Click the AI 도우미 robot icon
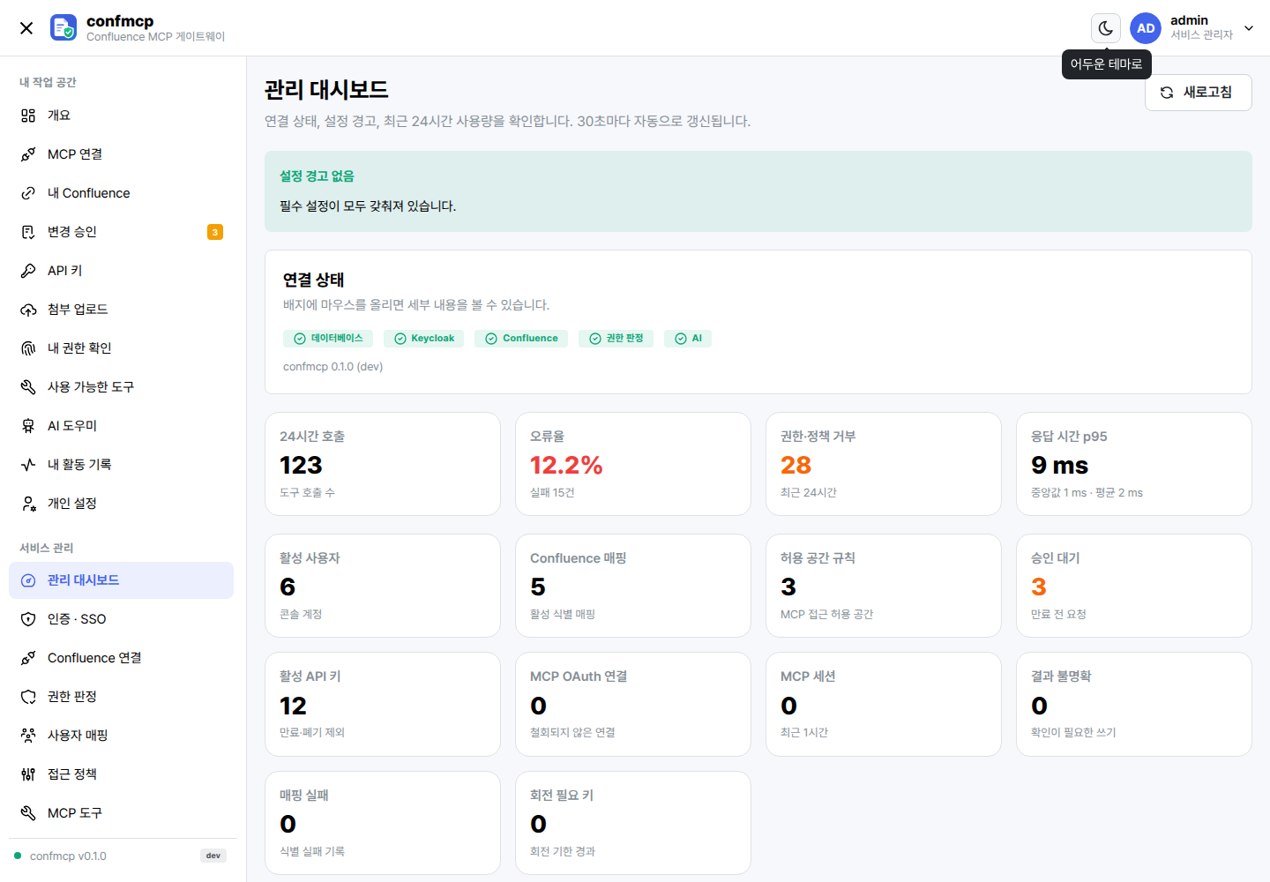Image resolution: width=1270 pixels, height=882 pixels. point(28,426)
